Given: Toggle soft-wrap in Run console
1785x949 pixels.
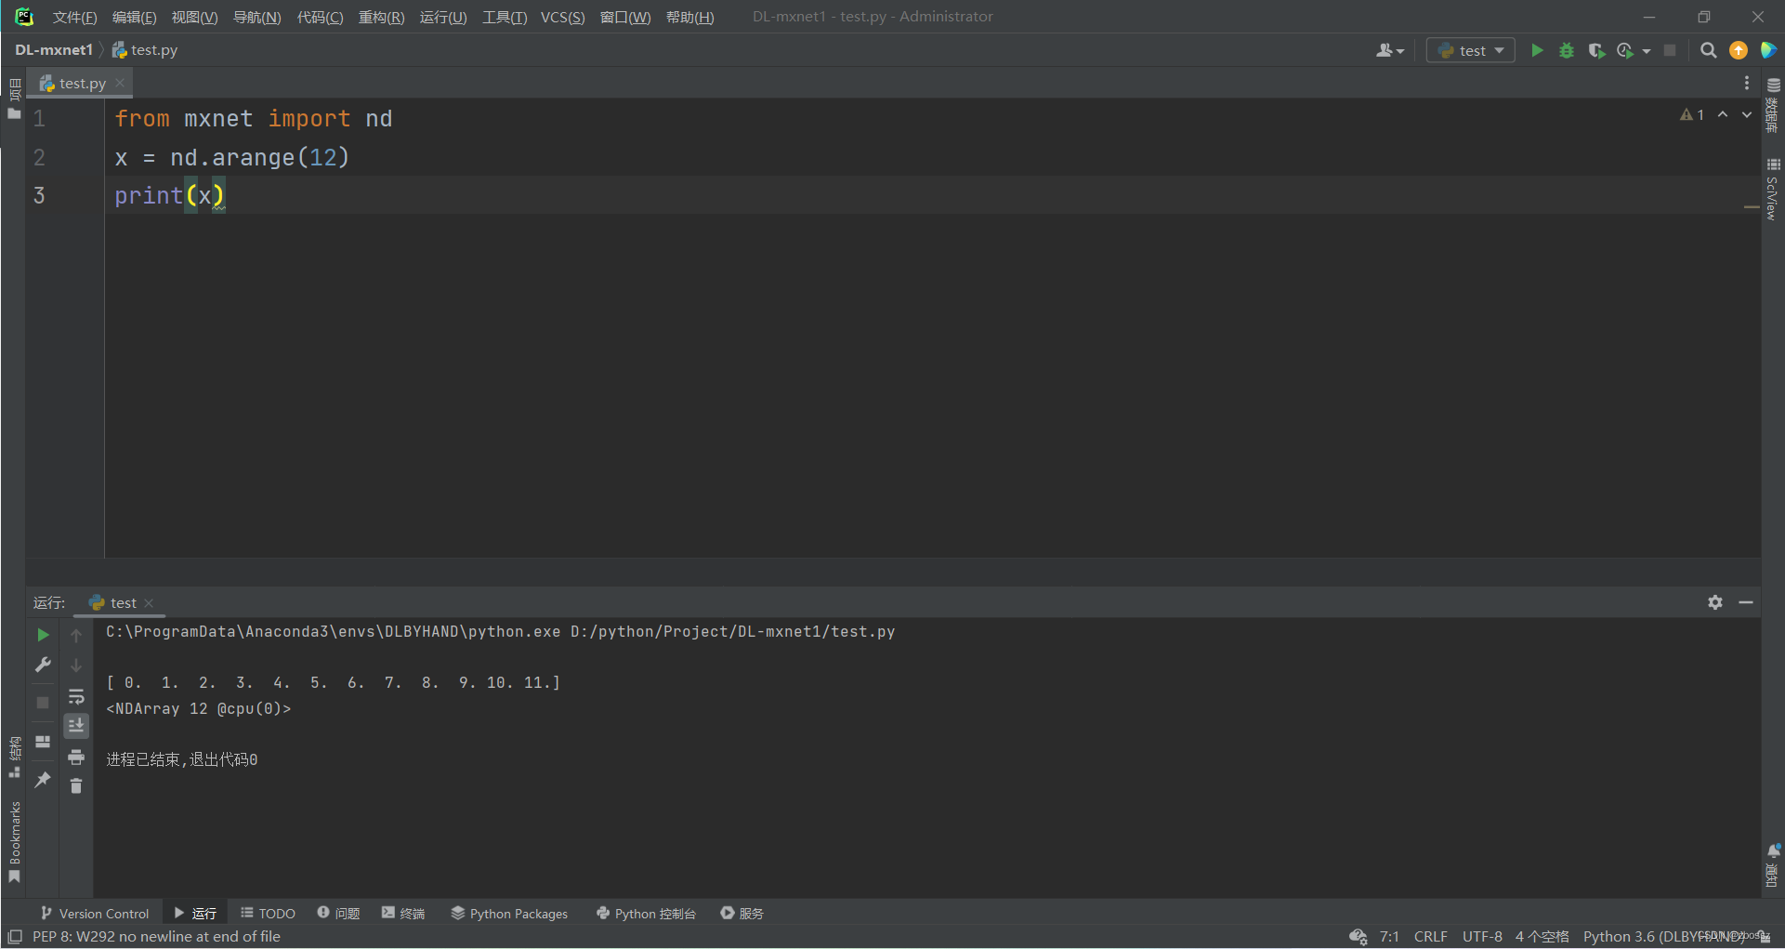Looking at the screenshot, I should click(x=76, y=696).
